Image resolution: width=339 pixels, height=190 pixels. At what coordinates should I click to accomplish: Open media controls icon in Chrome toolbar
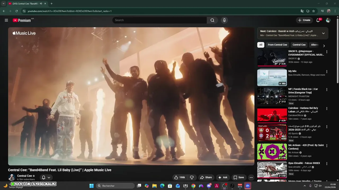[322, 11]
